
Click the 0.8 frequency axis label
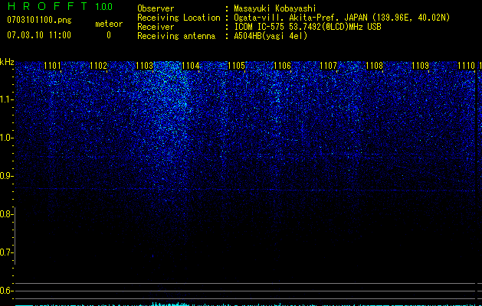[x=6, y=214]
